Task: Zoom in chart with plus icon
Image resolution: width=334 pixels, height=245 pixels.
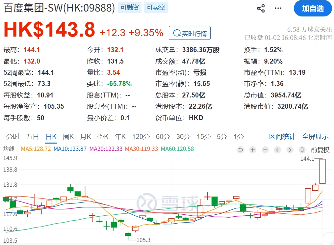Action: coord(253,150)
